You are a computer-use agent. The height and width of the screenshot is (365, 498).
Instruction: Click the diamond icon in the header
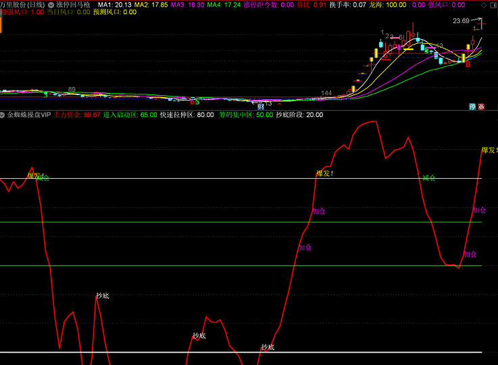tap(484, 5)
